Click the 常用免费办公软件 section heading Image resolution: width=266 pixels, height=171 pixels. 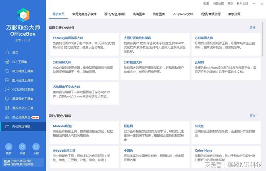pos(62,28)
